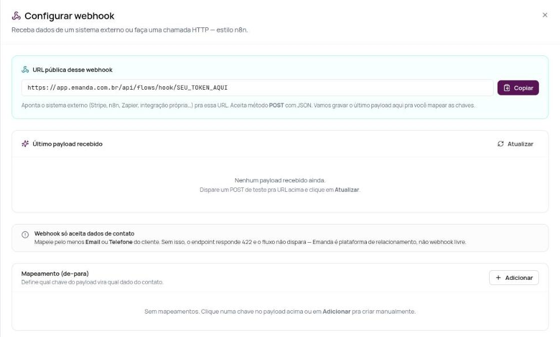Click the webhook icon next to URL pública
The width and height of the screenshot is (560, 337).
coord(25,70)
